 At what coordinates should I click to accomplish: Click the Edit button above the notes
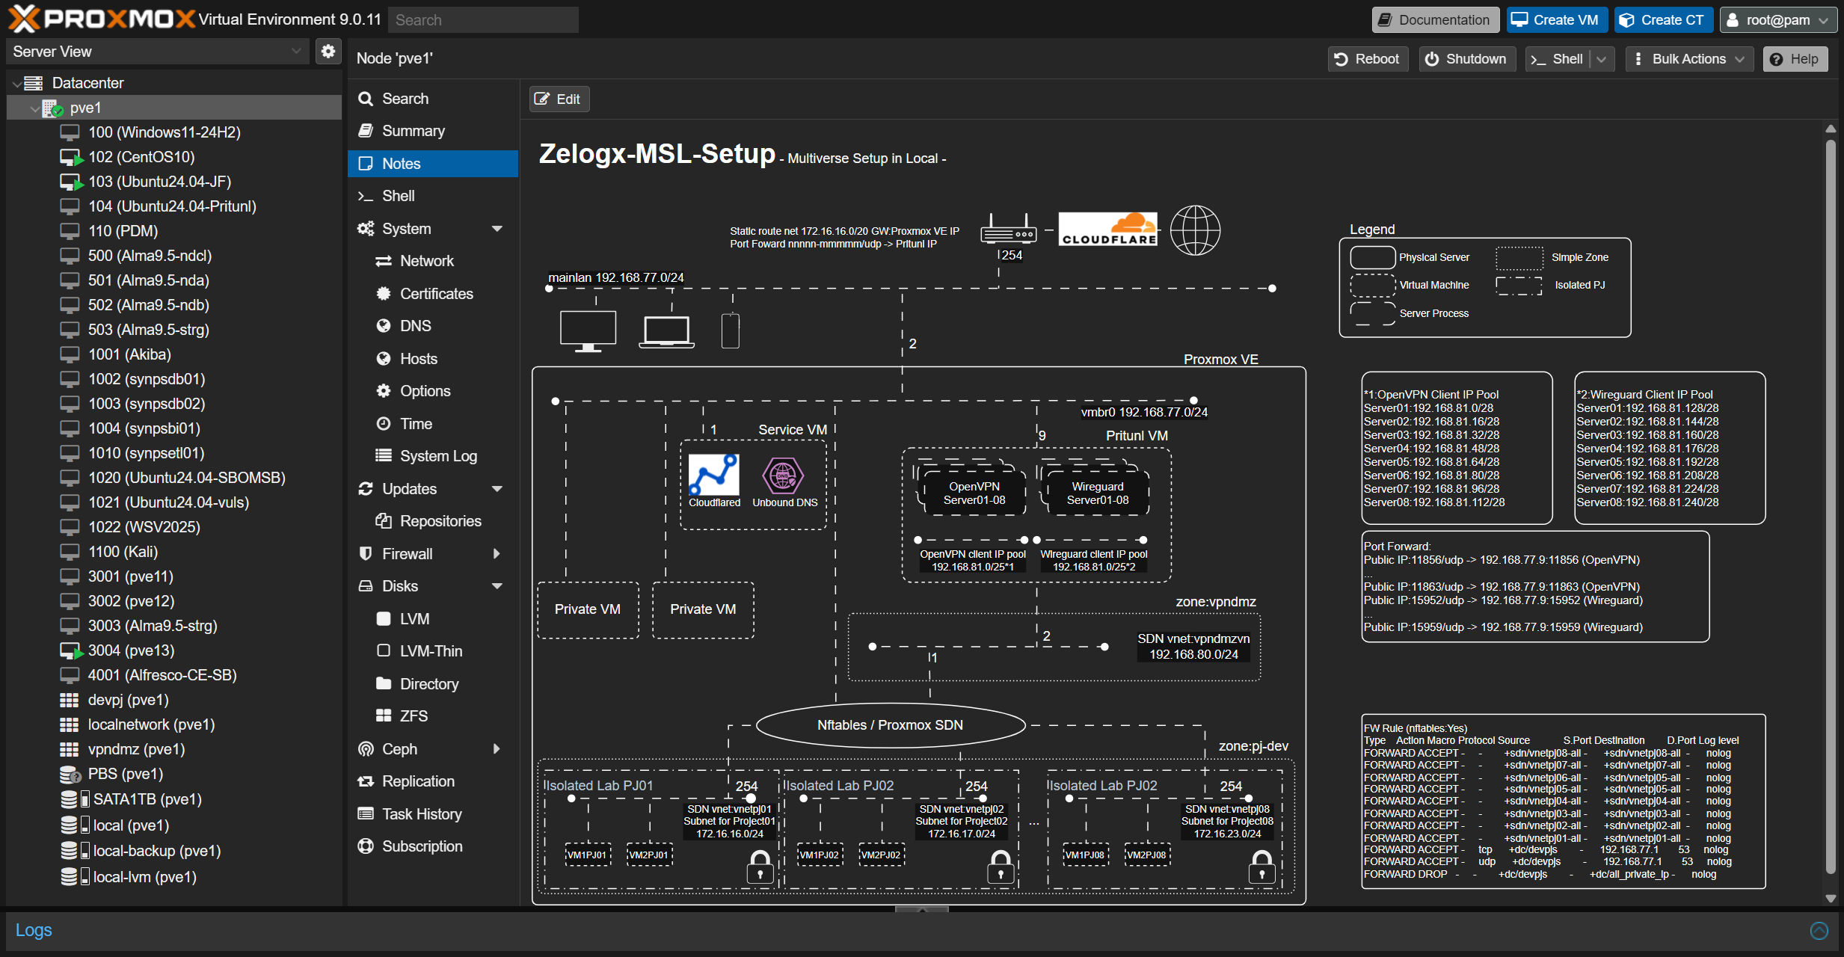tap(558, 98)
